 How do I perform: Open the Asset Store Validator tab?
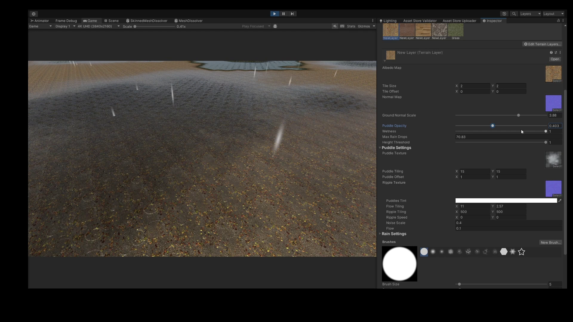click(420, 21)
